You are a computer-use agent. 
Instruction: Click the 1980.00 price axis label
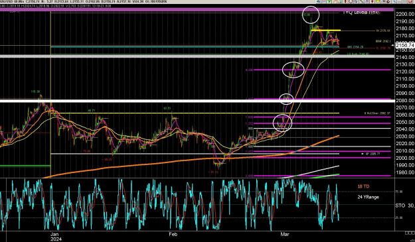(x=405, y=173)
